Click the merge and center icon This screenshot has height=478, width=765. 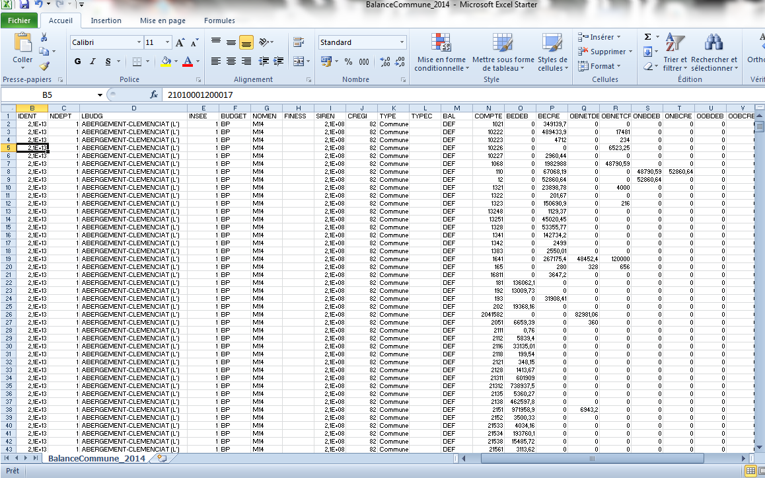coord(299,61)
